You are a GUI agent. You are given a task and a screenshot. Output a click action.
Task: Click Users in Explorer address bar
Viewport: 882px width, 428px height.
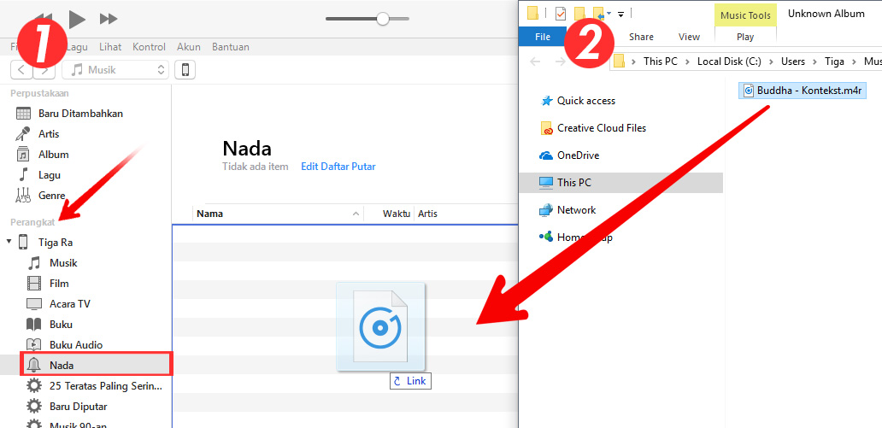[793, 62]
